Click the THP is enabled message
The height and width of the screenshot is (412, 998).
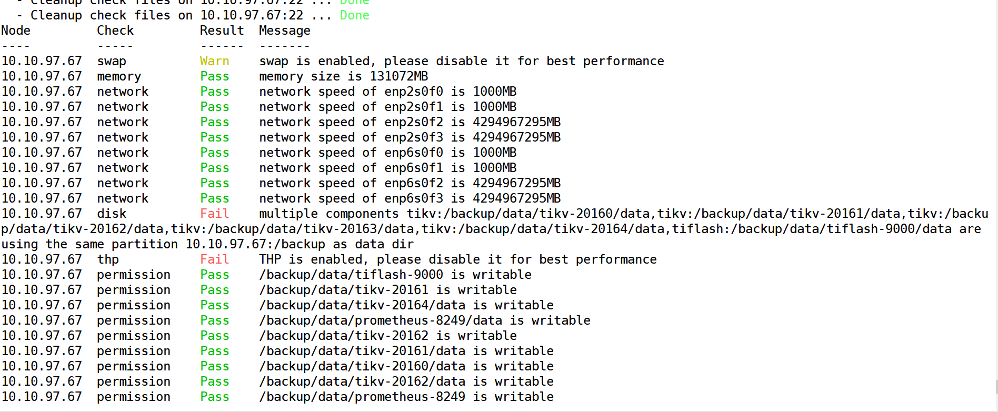[458, 259]
